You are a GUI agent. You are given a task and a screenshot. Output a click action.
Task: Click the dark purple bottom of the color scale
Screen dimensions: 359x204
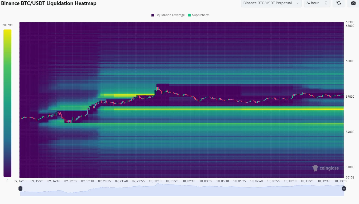tap(7, 174)
